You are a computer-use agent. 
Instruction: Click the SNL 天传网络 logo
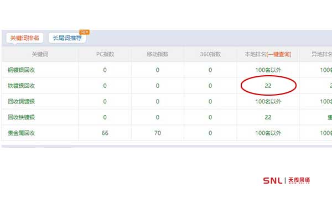[x=286, y=181]
